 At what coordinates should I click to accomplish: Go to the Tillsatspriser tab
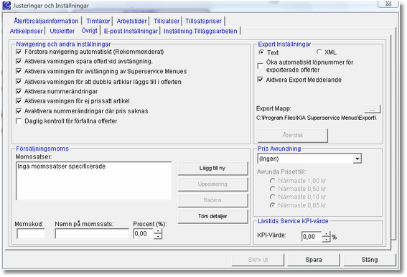pos(204,21)
